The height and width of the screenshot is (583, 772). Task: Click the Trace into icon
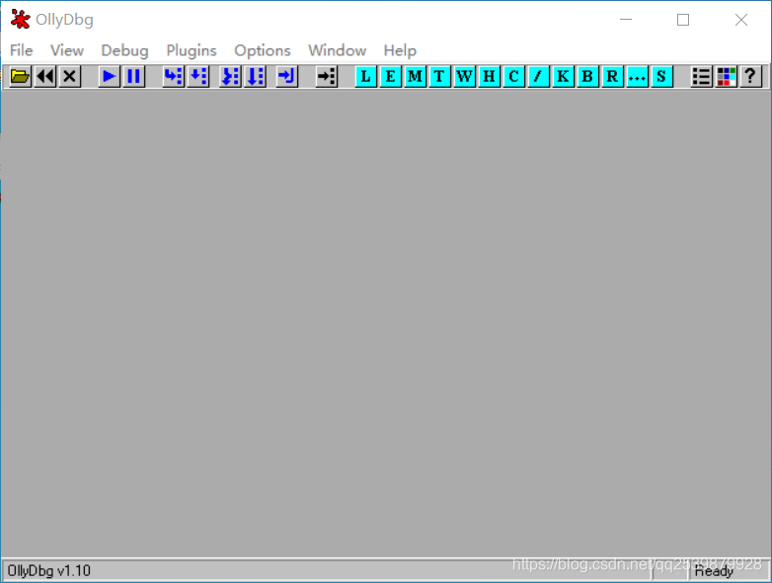230,76
